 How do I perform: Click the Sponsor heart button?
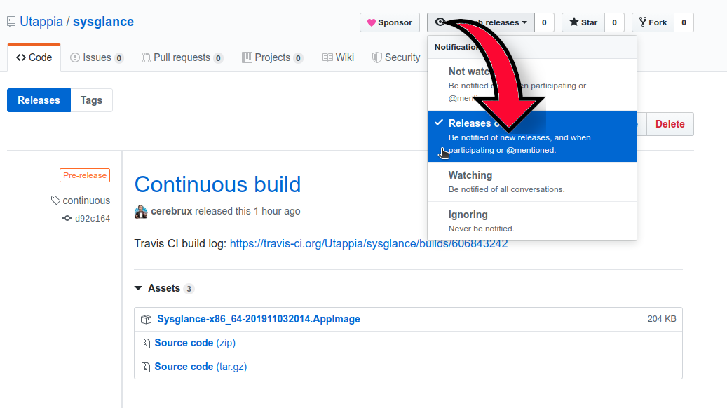point(390,22)
